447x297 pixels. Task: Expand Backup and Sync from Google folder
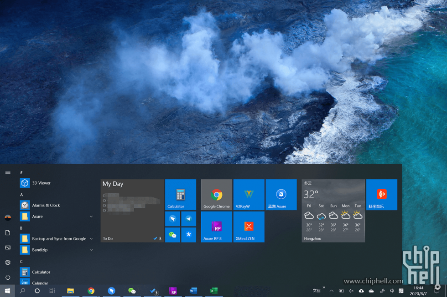click(x=91, y=239)
